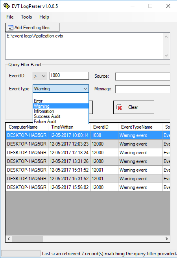Collapse the EventType combo box arrow

[85, 89]
